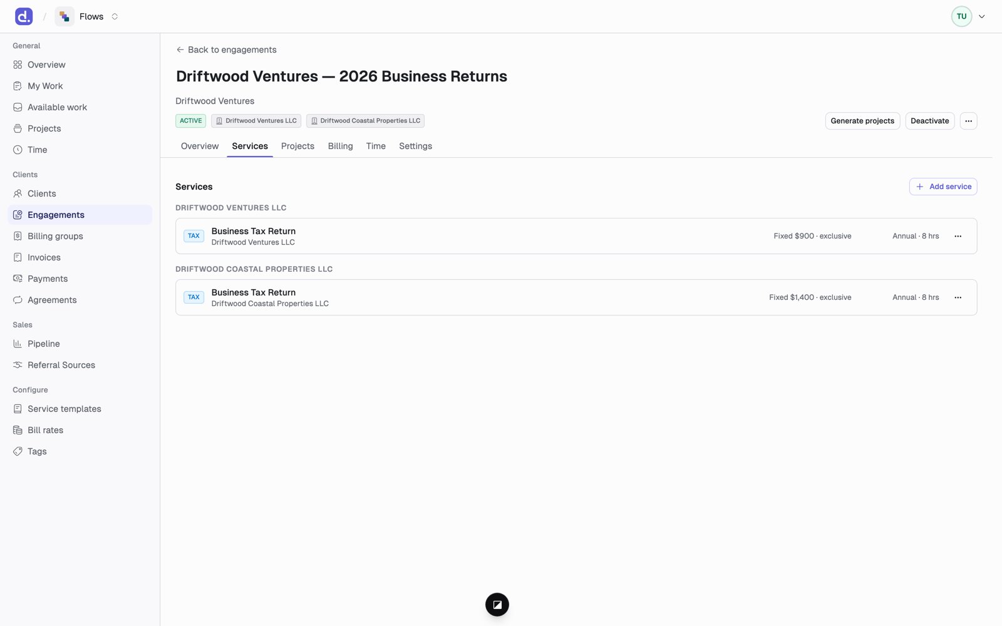This screenshot has height=626, width=1002.
Task: Click Generate projects button
Action: [862, 121]
